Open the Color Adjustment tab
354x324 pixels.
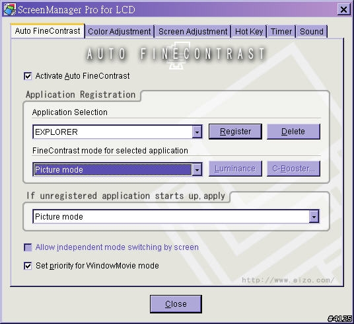pyautogui.click(x=119, y=32)
